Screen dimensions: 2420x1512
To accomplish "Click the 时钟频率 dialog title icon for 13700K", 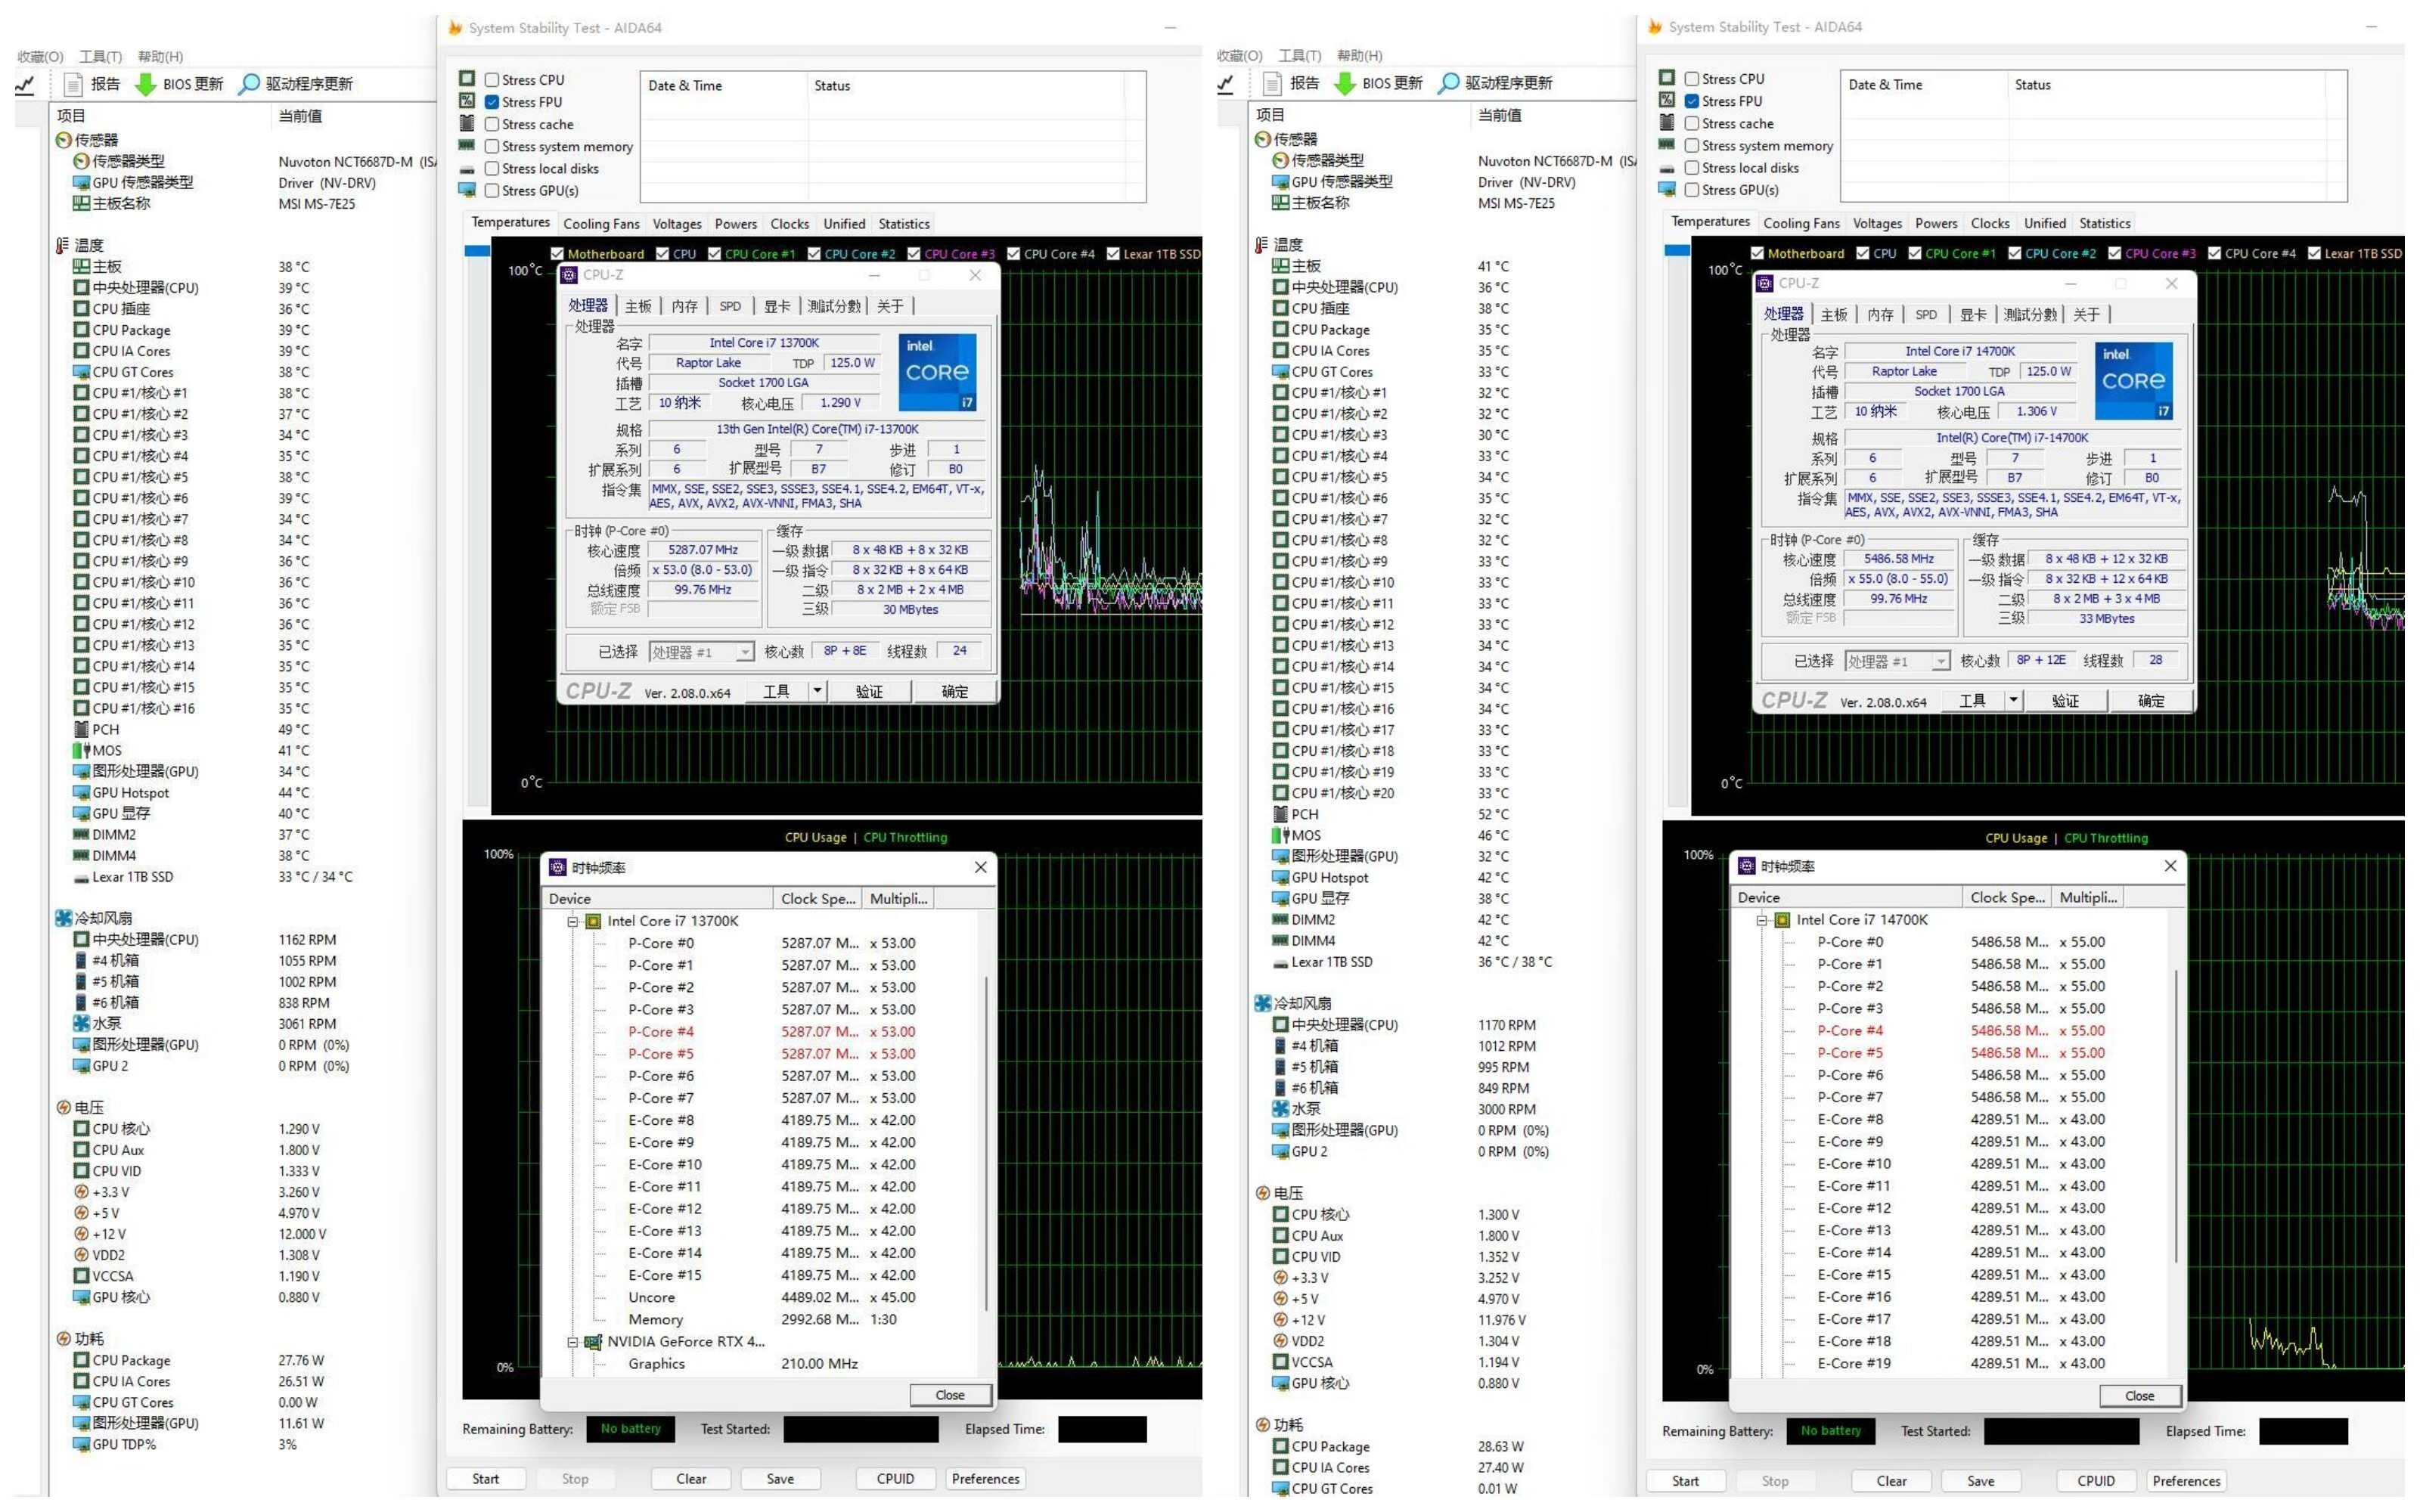I will click(x=559, y=868).
